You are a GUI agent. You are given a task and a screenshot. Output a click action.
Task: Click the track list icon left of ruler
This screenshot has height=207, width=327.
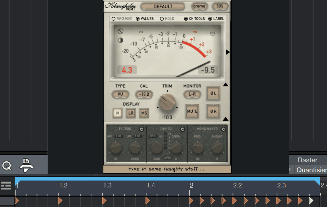point(6,185)
